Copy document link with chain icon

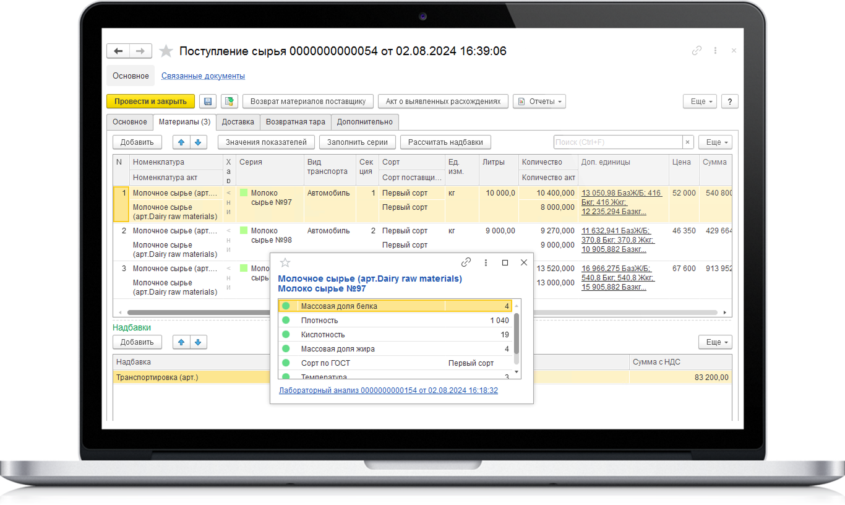(x=697, y=51)
